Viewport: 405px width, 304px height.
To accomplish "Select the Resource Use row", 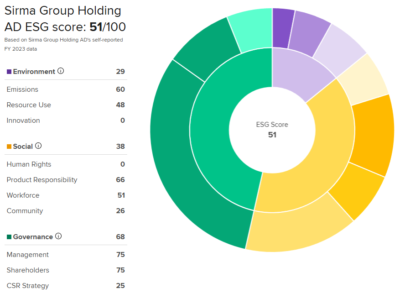I will pos(29,105).
